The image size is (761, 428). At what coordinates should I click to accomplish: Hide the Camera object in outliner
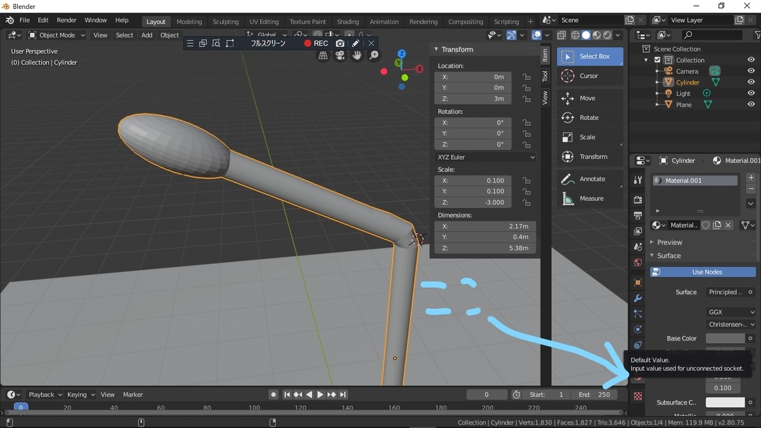[751, 71]
